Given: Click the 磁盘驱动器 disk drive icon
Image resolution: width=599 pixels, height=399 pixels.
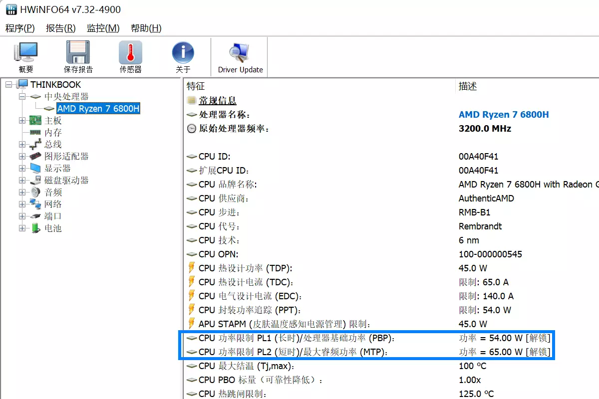Looking at the screenshot, I should [35, 181].
